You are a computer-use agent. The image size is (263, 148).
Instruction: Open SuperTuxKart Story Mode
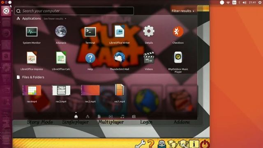pos(40,122)
